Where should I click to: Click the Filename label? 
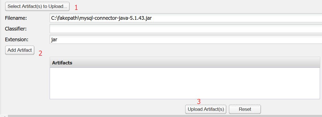(16, 18)
